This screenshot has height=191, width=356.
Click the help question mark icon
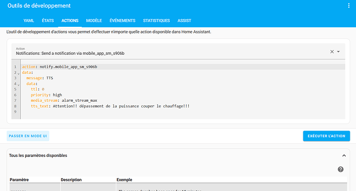pyautogui.click(x=341, y=169)
